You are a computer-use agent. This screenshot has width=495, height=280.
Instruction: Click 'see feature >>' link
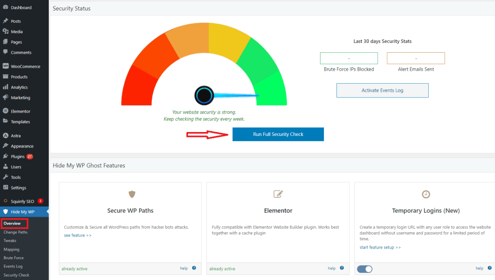[x=78, y=235]
